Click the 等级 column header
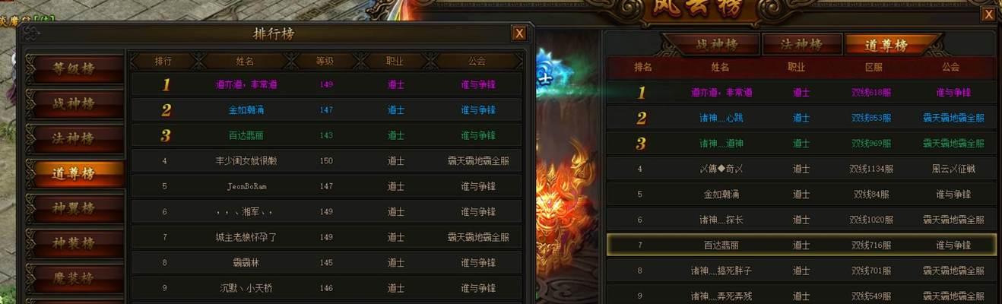This screenshot has width=1002, height=304. pos(326,61)
